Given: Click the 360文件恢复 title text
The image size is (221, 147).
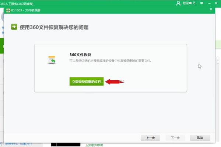Looking at the screenshot, I should pos(80,55).
